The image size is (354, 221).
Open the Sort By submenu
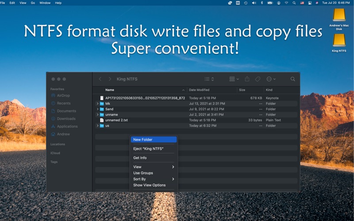pyautogui.click(x=154, y=179)
